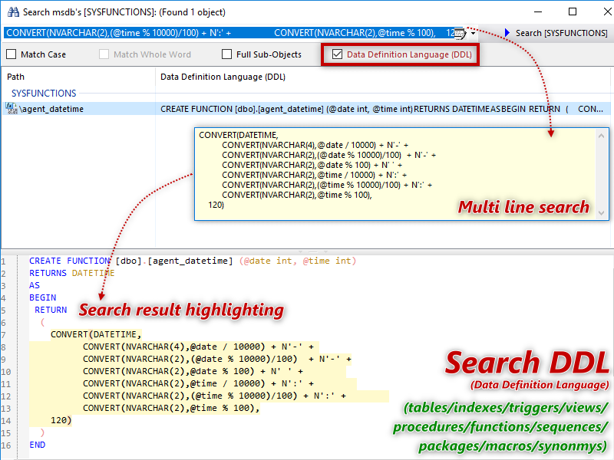Image resolution: width=614 pixels, height=460 pixels.
Task: Minimize the search window
Action: click(538, 11)
